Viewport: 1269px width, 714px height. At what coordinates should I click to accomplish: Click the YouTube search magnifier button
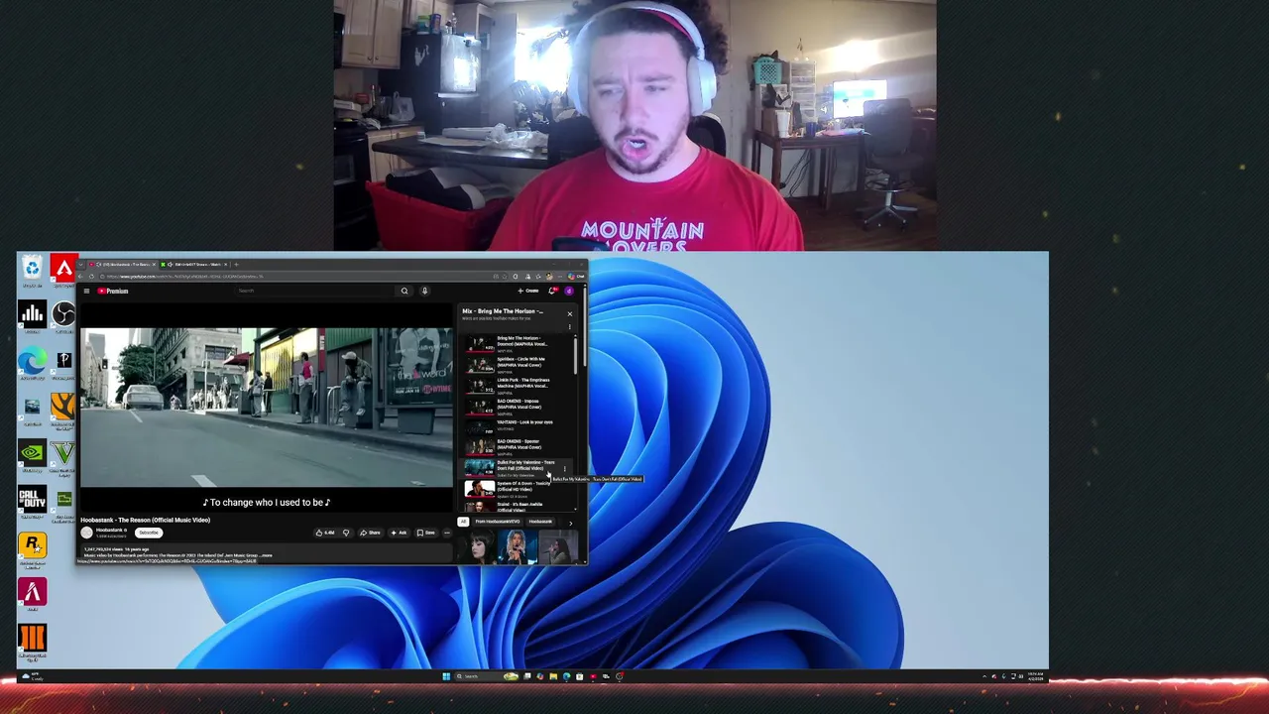(404, 291)
